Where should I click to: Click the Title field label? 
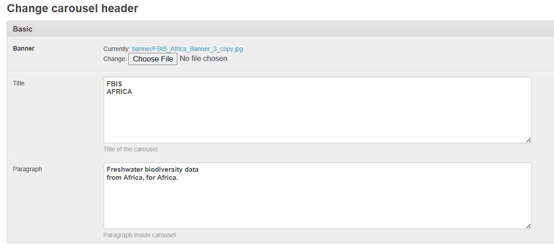point(19,83)
